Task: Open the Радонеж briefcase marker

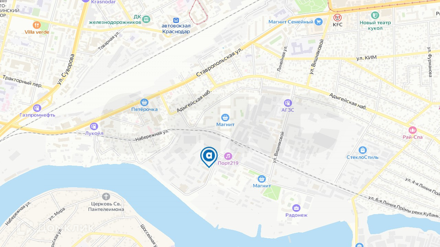Action: coord(296,208)
